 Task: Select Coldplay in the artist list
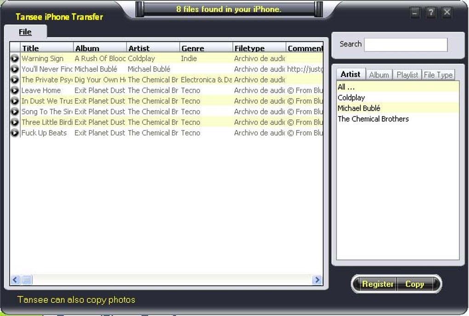tap(398, 98)
